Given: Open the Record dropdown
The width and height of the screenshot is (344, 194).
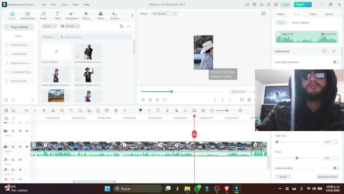Looking at the screenshot, I should point(69,26).
